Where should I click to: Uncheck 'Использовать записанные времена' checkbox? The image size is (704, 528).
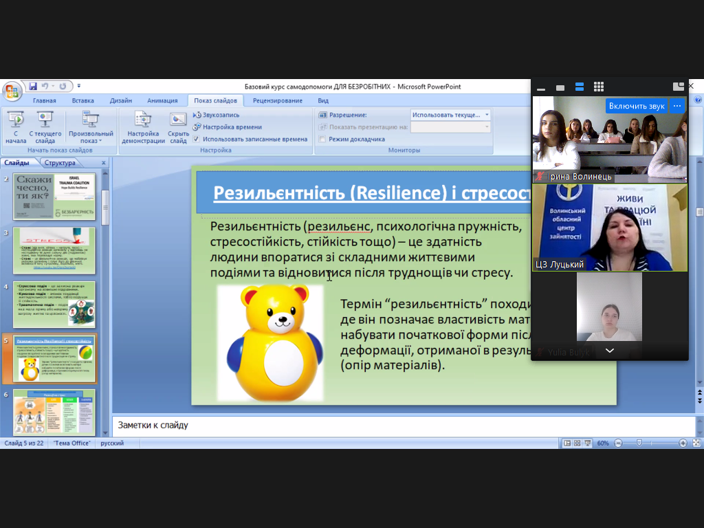(197, 139)
